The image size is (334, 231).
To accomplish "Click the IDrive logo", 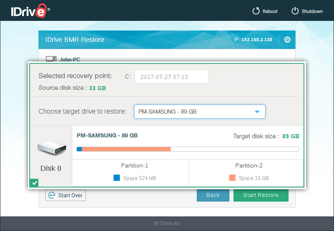I will tap(28, 11).
